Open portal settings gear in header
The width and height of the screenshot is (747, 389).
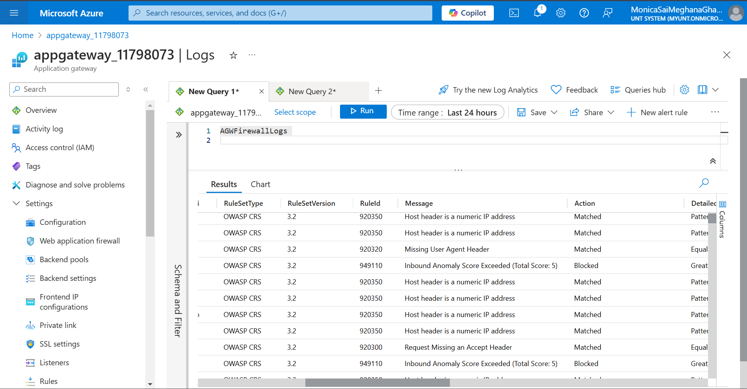[561, 13]
